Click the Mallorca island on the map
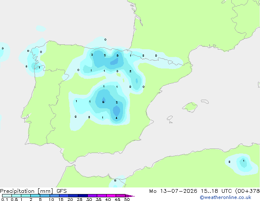Viewport: 260px width, 201px height. [190, 107]
